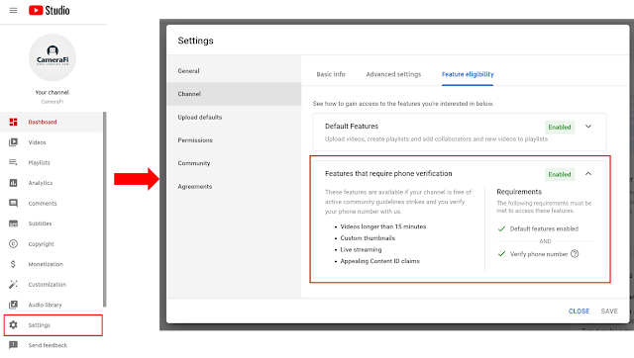Click the Dashboard grid icon
Viewport: 634px width, 358px height.
13,122
